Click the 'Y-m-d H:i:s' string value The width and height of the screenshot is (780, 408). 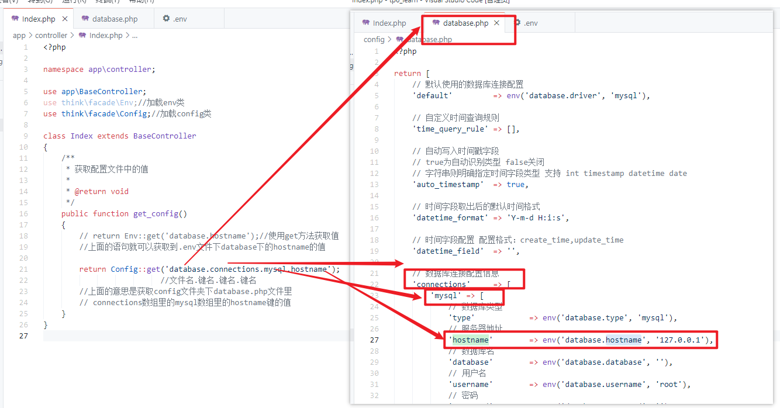[536, 217]
